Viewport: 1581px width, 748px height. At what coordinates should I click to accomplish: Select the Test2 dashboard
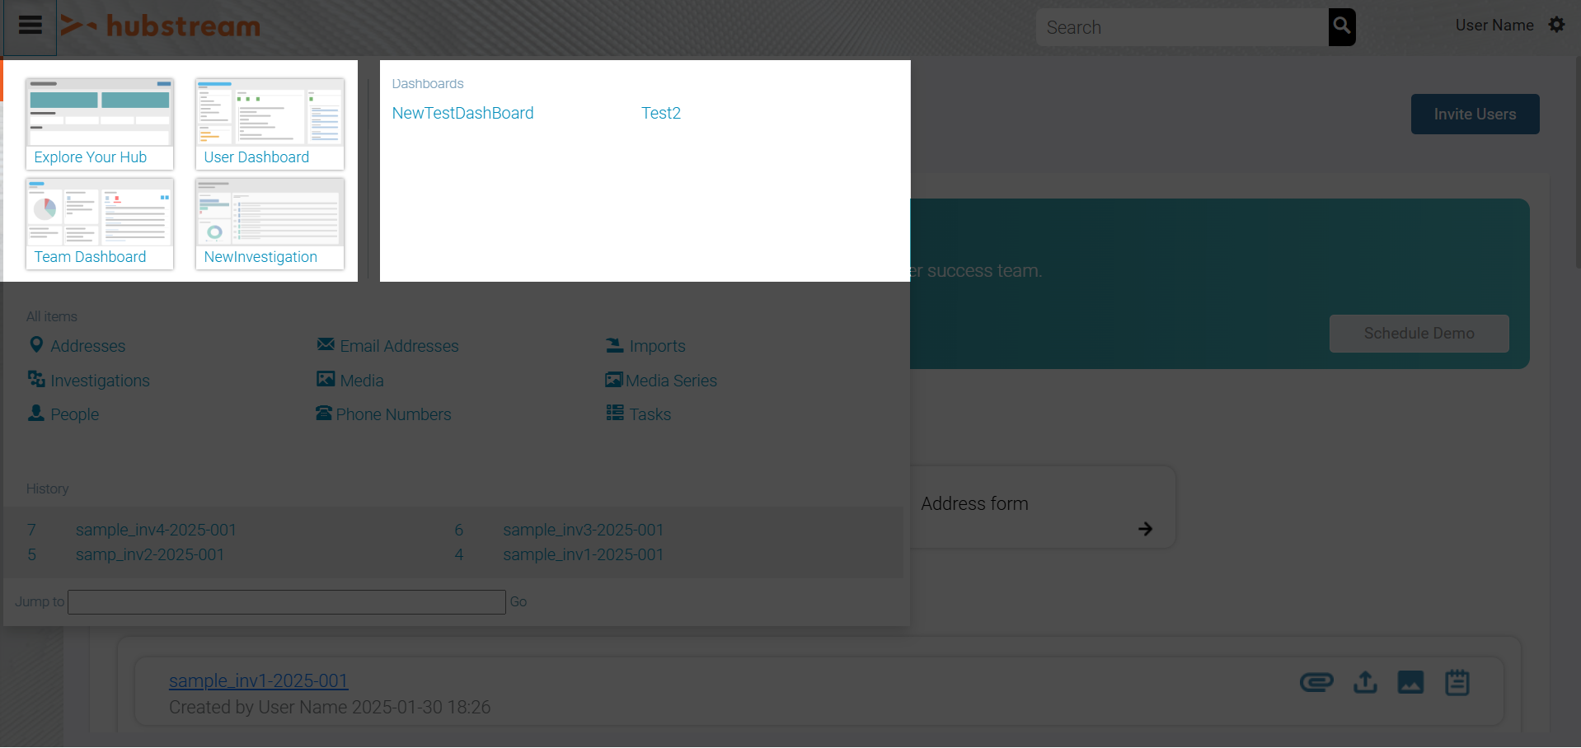coord(660,113)
